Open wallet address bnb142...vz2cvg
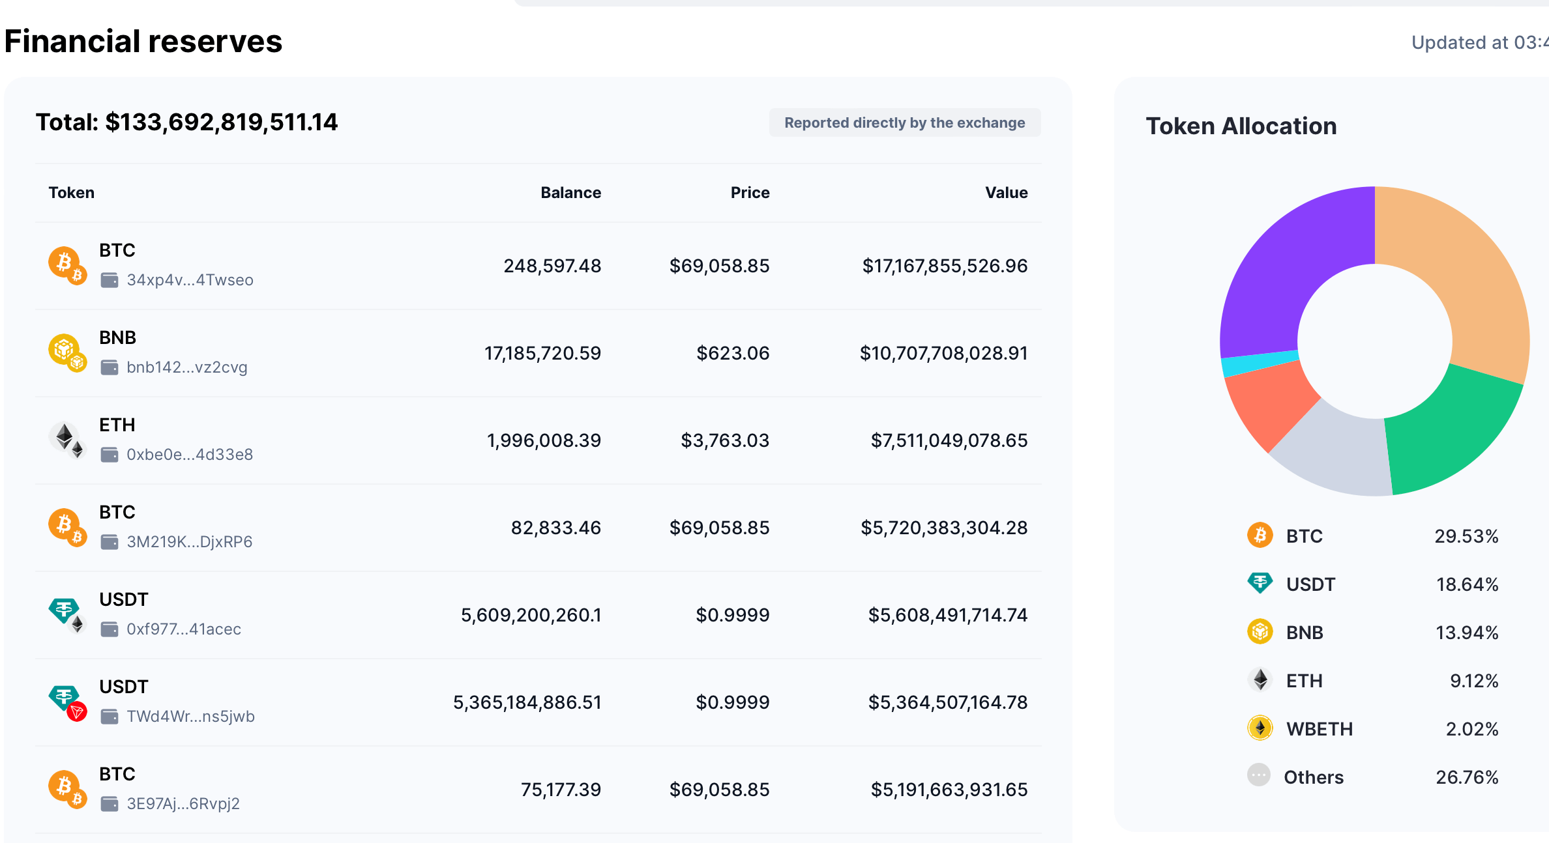 click(187, 367)
